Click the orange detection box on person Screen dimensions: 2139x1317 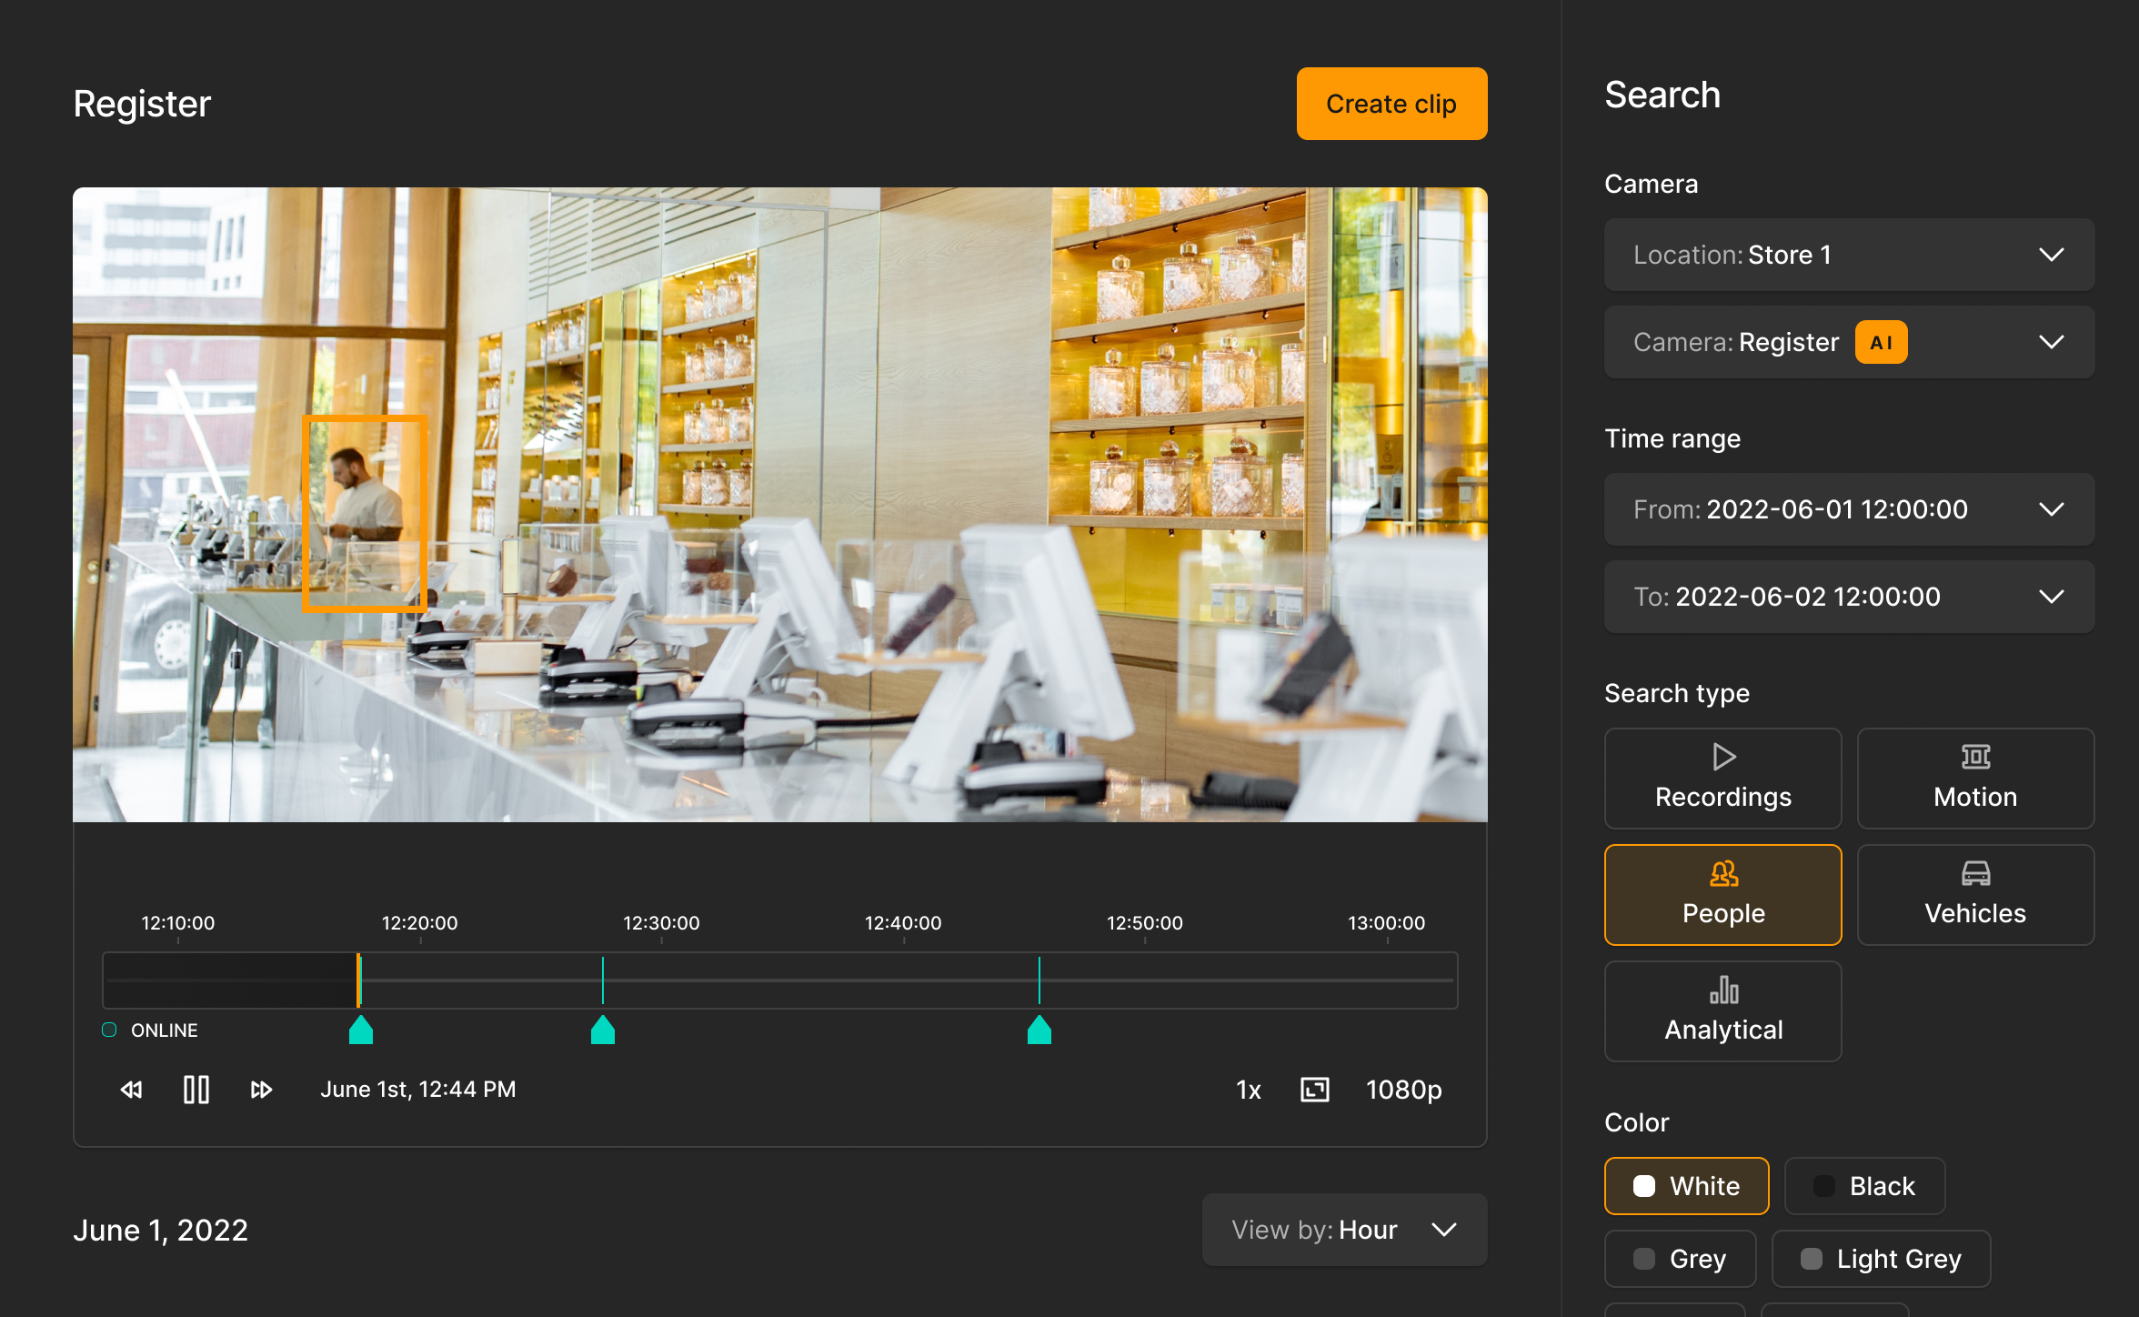[365, 513]
